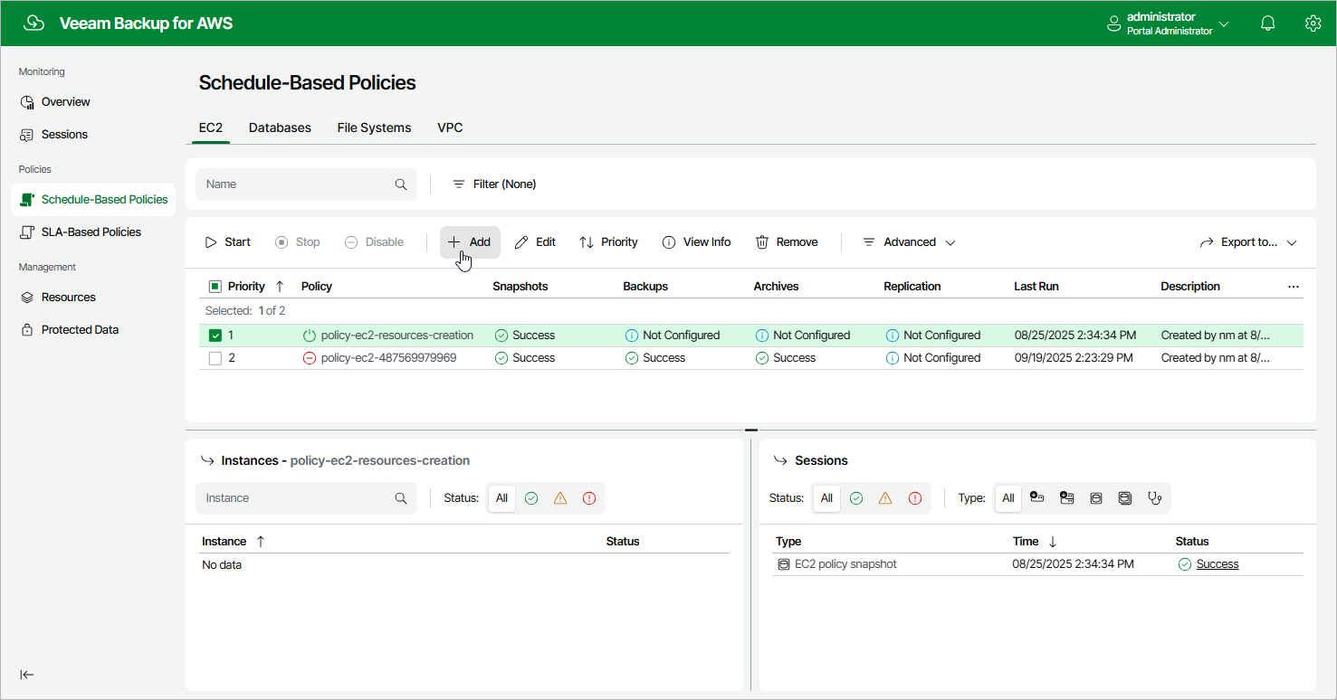The height and width of the screenshot is (700, 1337).
Task: Filter instances by success status icon
Action: [x=531, y=498]
